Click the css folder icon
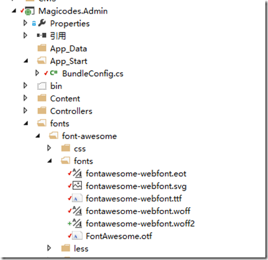Image resolution: width=268 pixels, height=260 pixels. click(66, 148)
